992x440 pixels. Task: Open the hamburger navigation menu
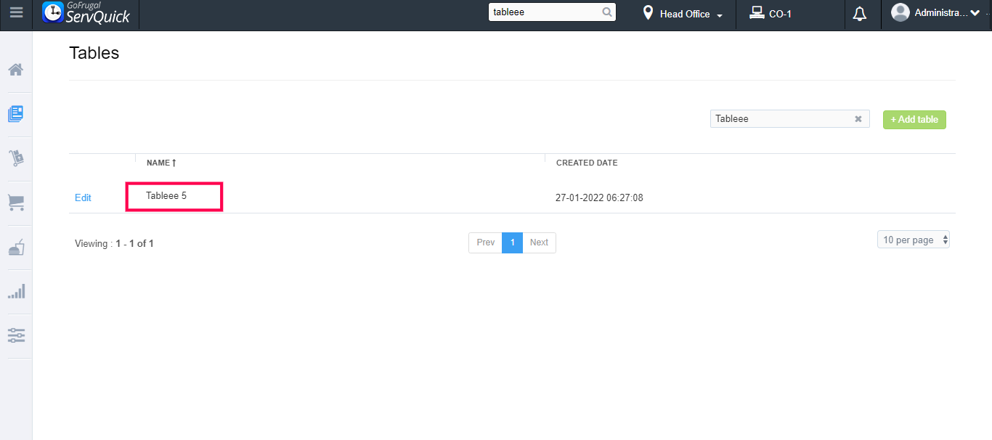point(16,12)
